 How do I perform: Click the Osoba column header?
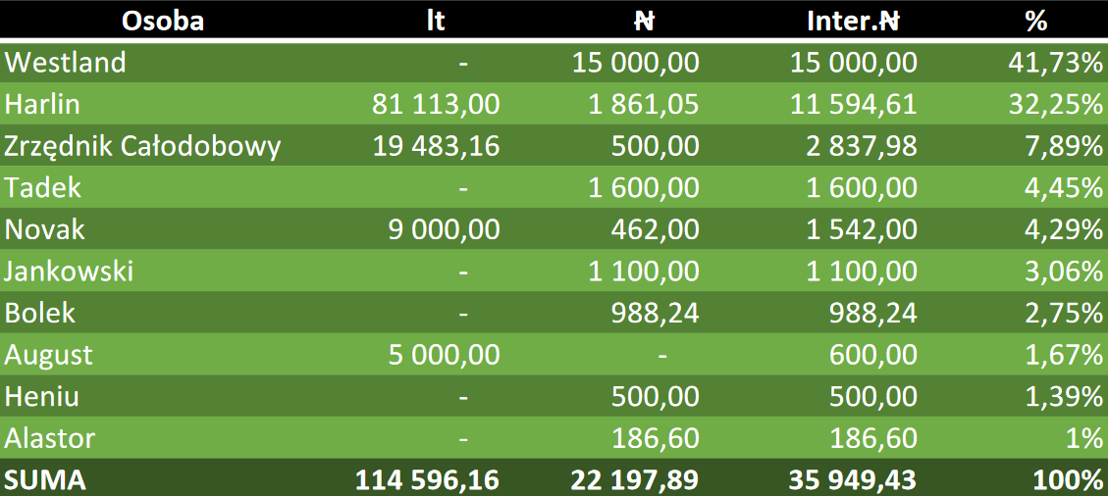click(x=163, y=21)
